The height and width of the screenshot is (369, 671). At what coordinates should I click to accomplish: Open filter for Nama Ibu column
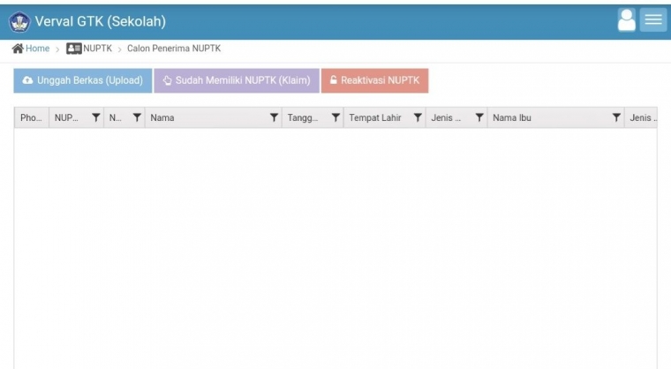point(617,118)
